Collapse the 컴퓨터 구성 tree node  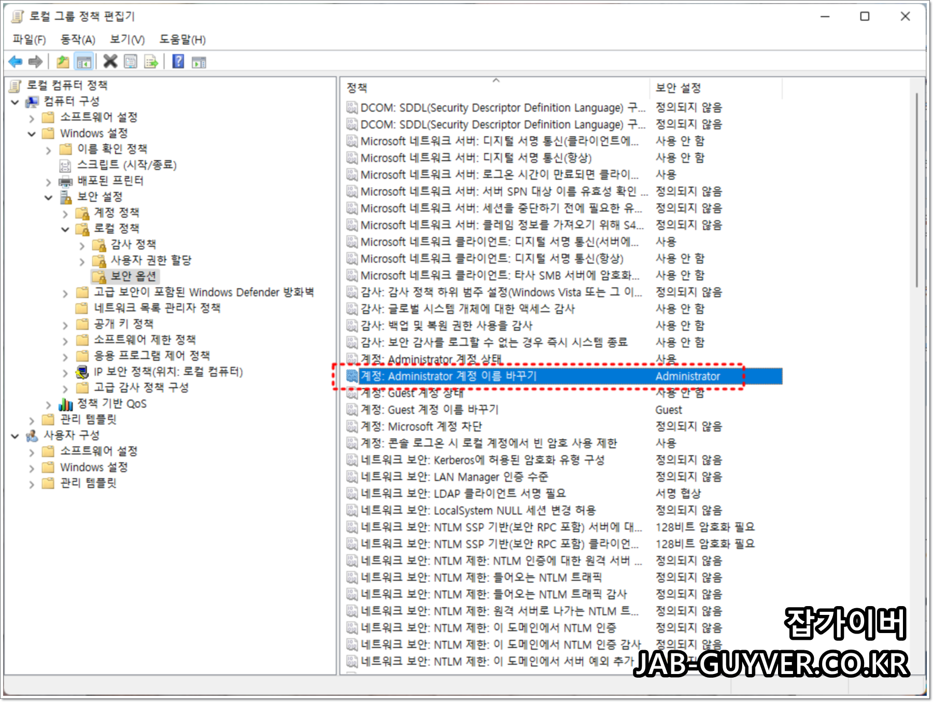tap(15, 102)
